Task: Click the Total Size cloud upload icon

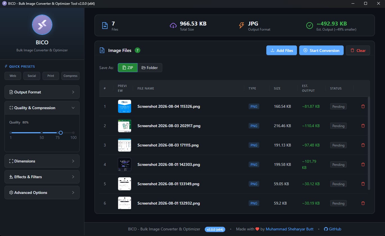Action: point(173,26)
